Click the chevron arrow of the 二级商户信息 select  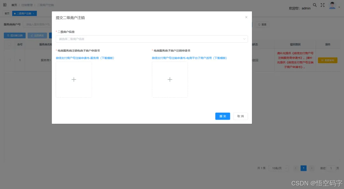pyautogui.click(x=244, y=39)
